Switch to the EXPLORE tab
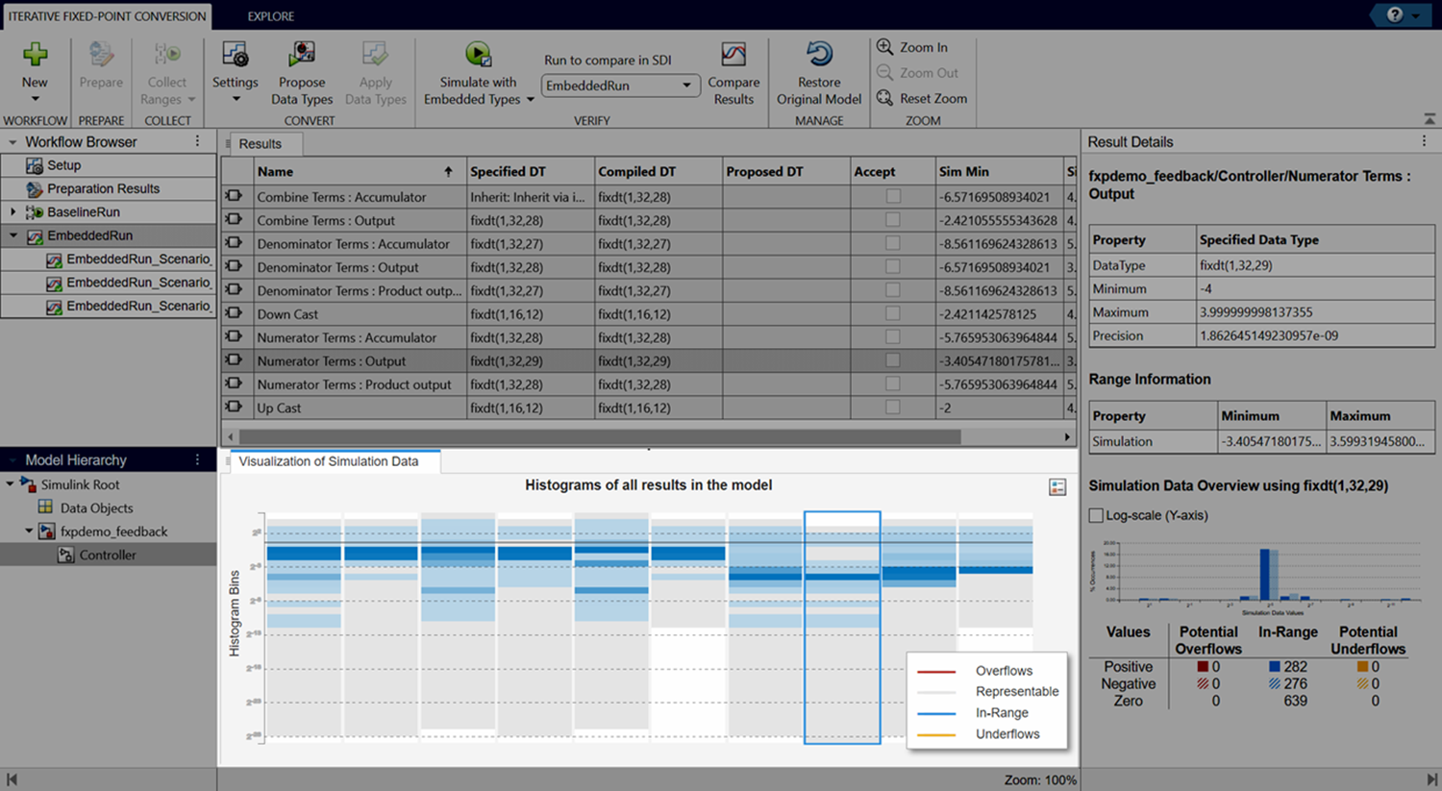 (270, 16)
